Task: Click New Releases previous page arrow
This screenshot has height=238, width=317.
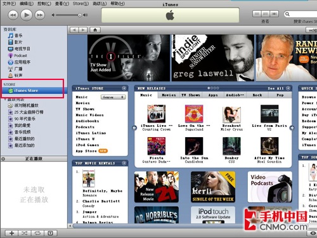Action: (134, 128)
